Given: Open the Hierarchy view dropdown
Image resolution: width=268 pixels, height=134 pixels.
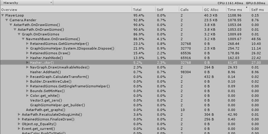Looking at the screenshot, I should [27, 3].
